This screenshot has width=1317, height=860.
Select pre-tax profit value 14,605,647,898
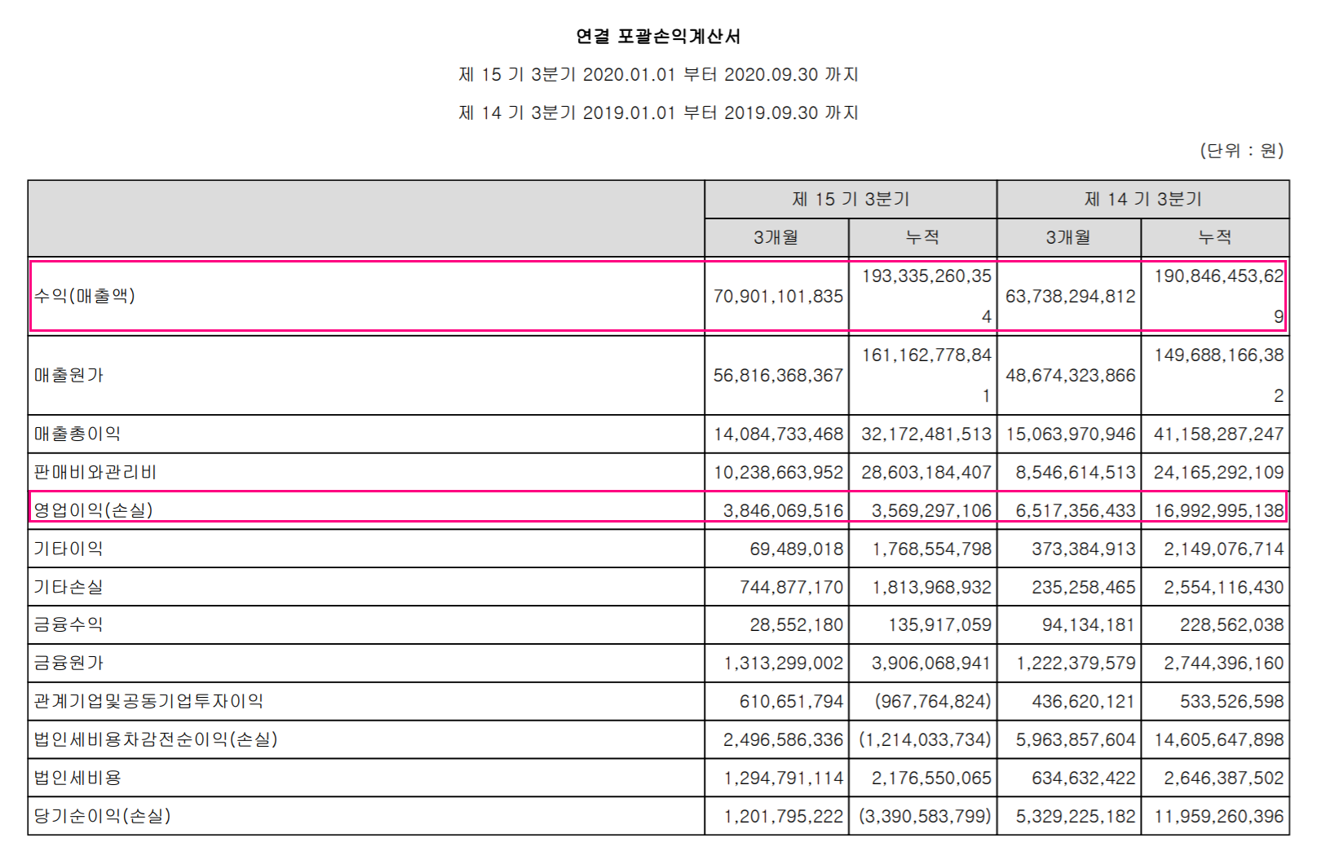(1218, 739)
